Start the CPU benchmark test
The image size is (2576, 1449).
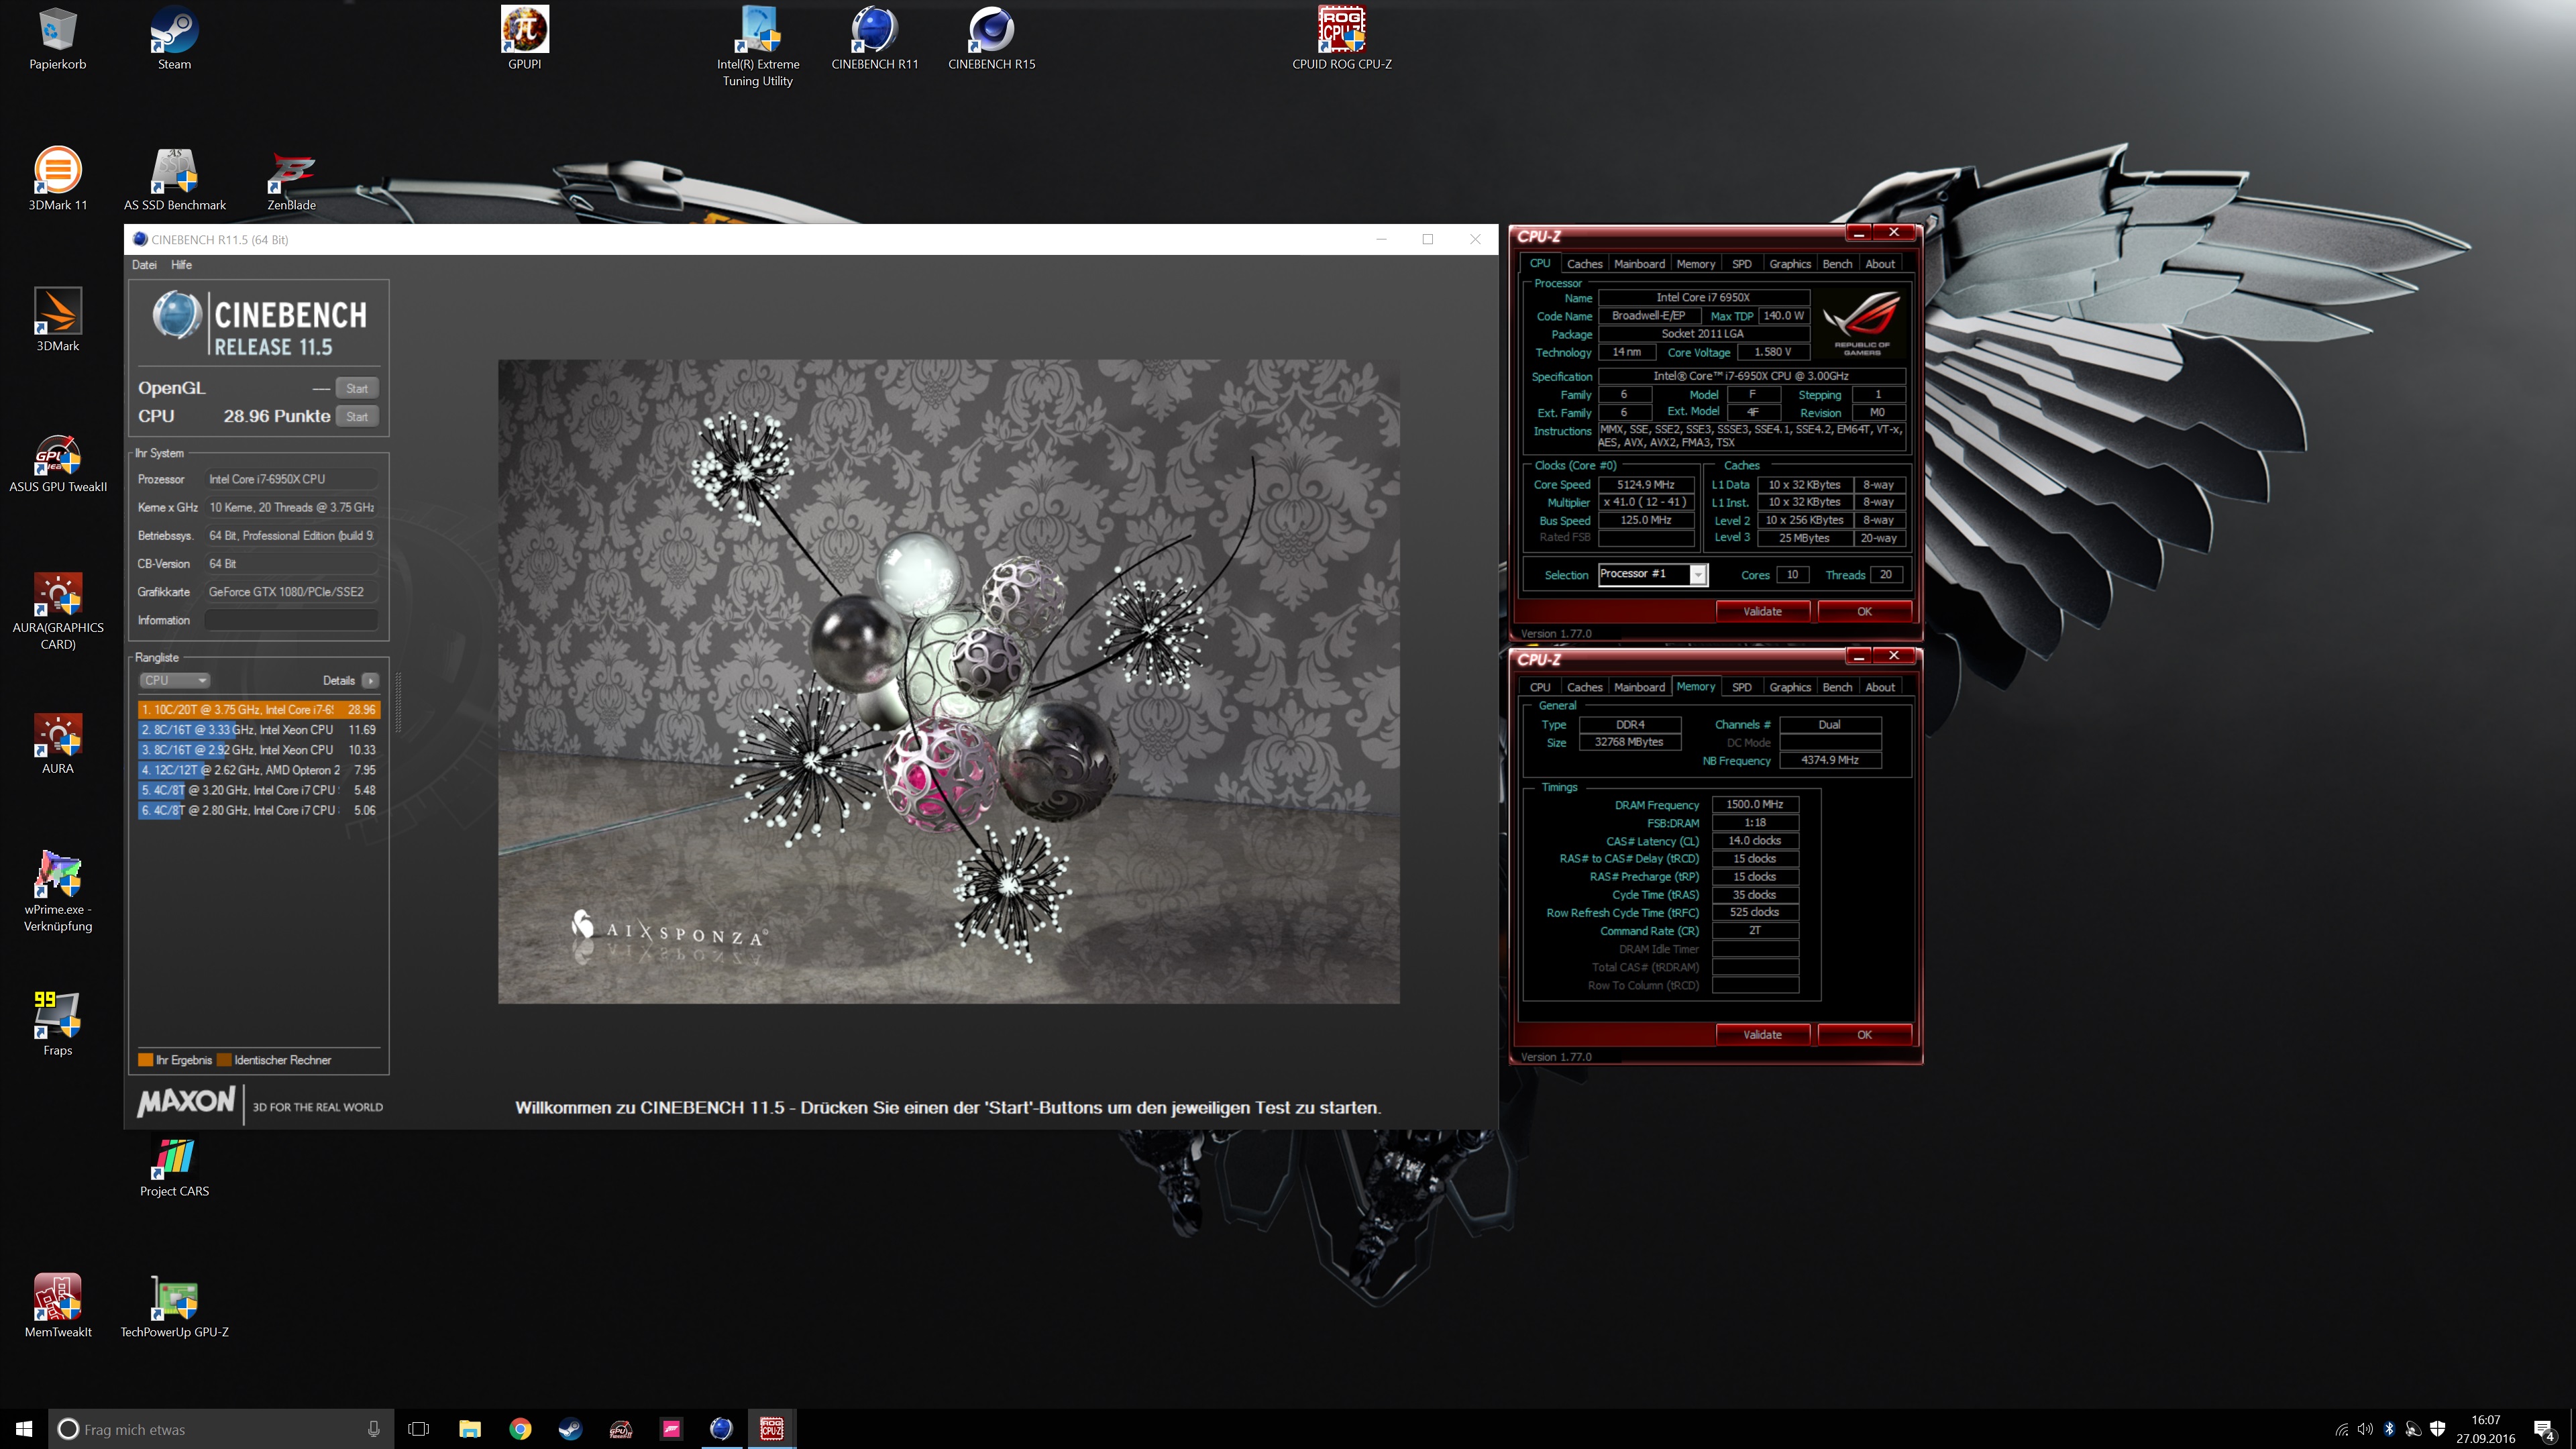(x=357, y=416)
